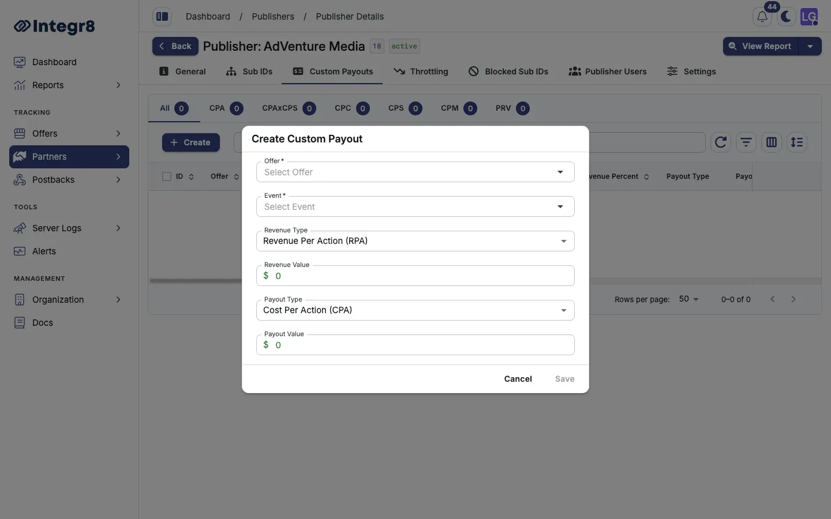Switch to the General tab

182,72
